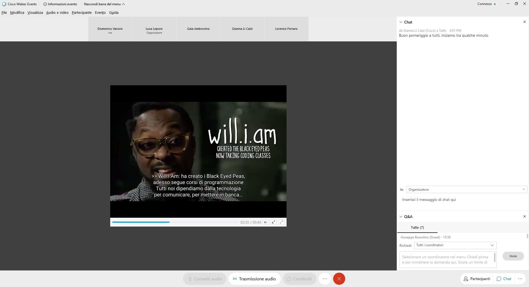529x287 pixels.
Task: Collapse the Q&A panel section
Action: 401,217
